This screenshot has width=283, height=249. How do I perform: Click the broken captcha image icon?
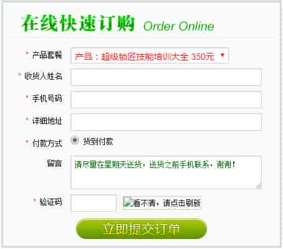tap(127, 202)
